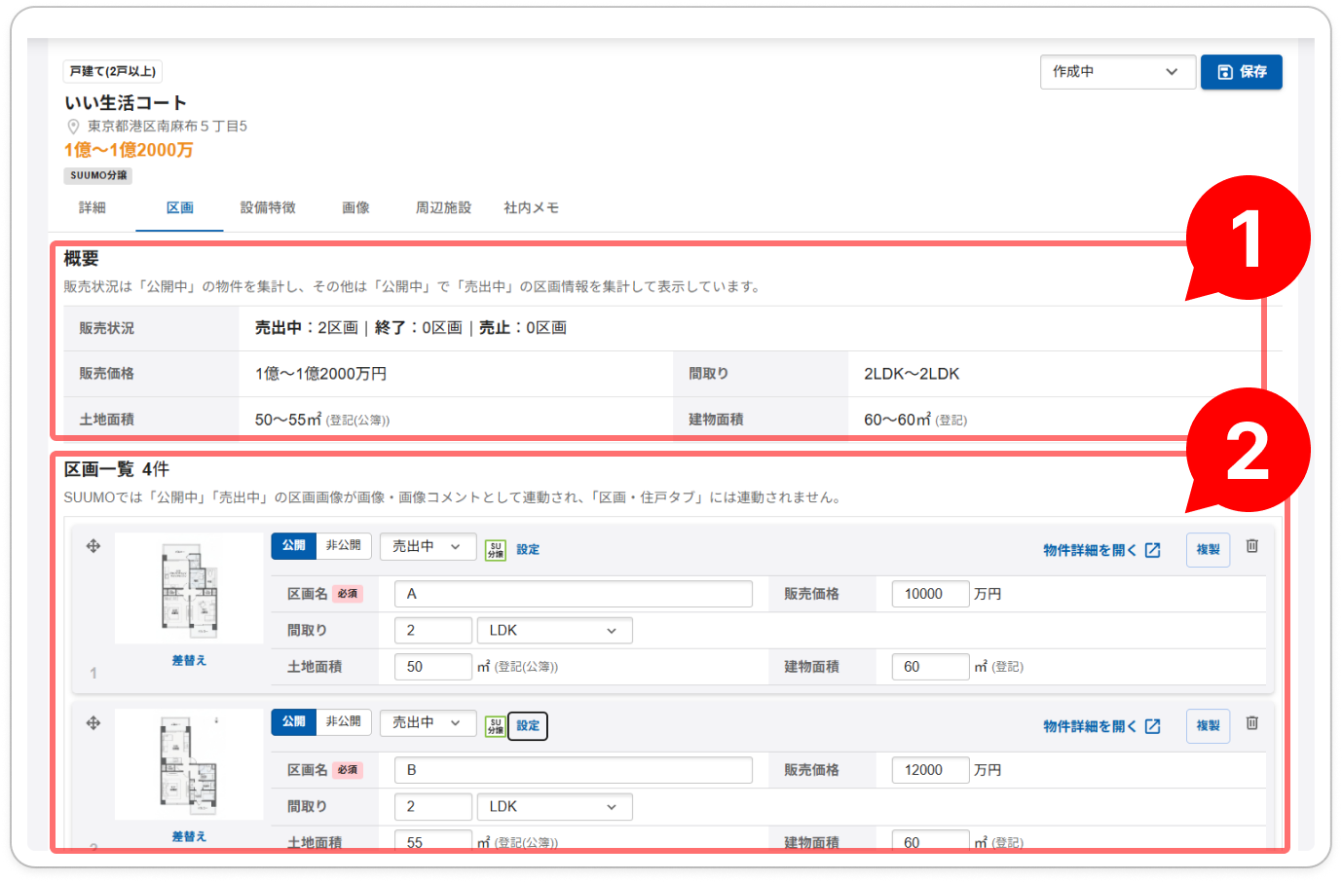Click the floor plan thumbnail for lot A

[189, 589]
